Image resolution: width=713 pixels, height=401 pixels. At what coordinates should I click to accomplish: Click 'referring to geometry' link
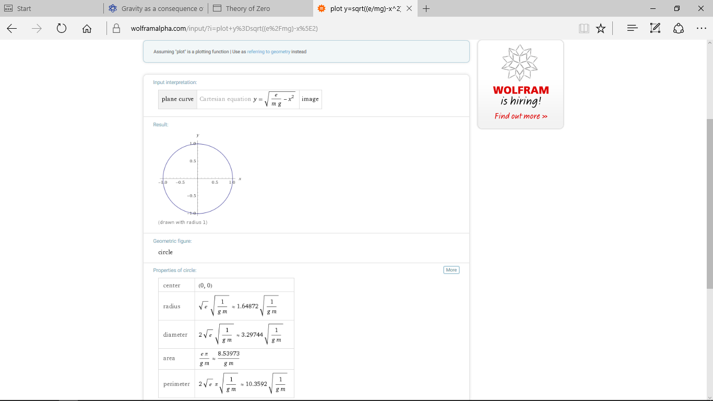(268, 52)
